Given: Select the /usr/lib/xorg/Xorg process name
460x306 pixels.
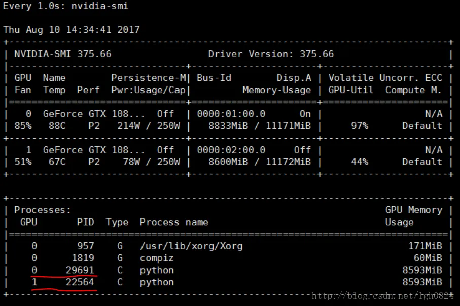Looking at the screenshot, I should click(191, 246).
